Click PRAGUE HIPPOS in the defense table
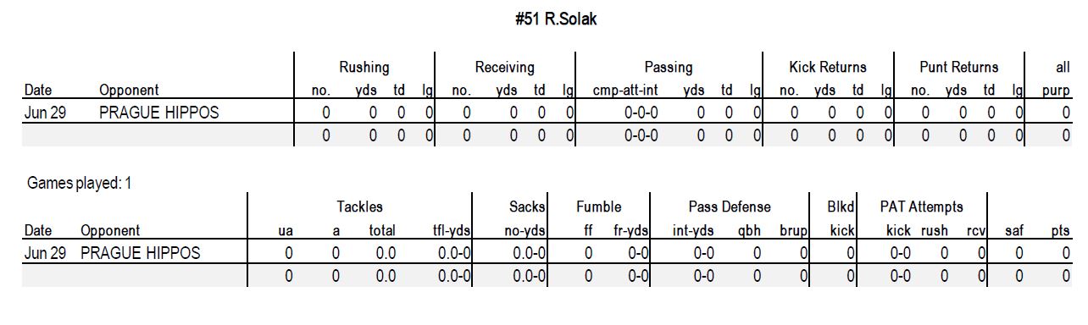 tap(141, 253)
